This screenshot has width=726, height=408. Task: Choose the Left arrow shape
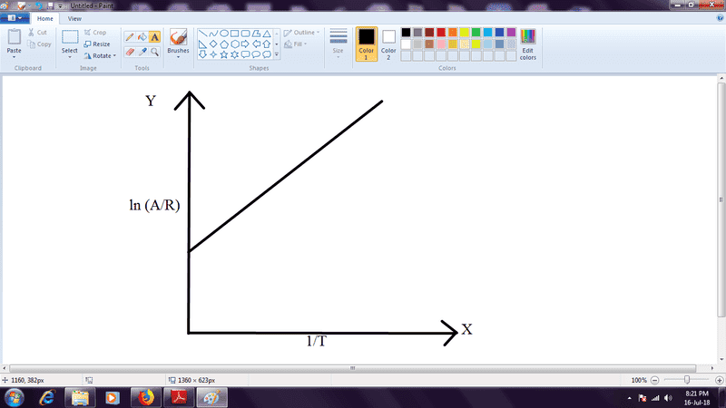click(256, 44)
